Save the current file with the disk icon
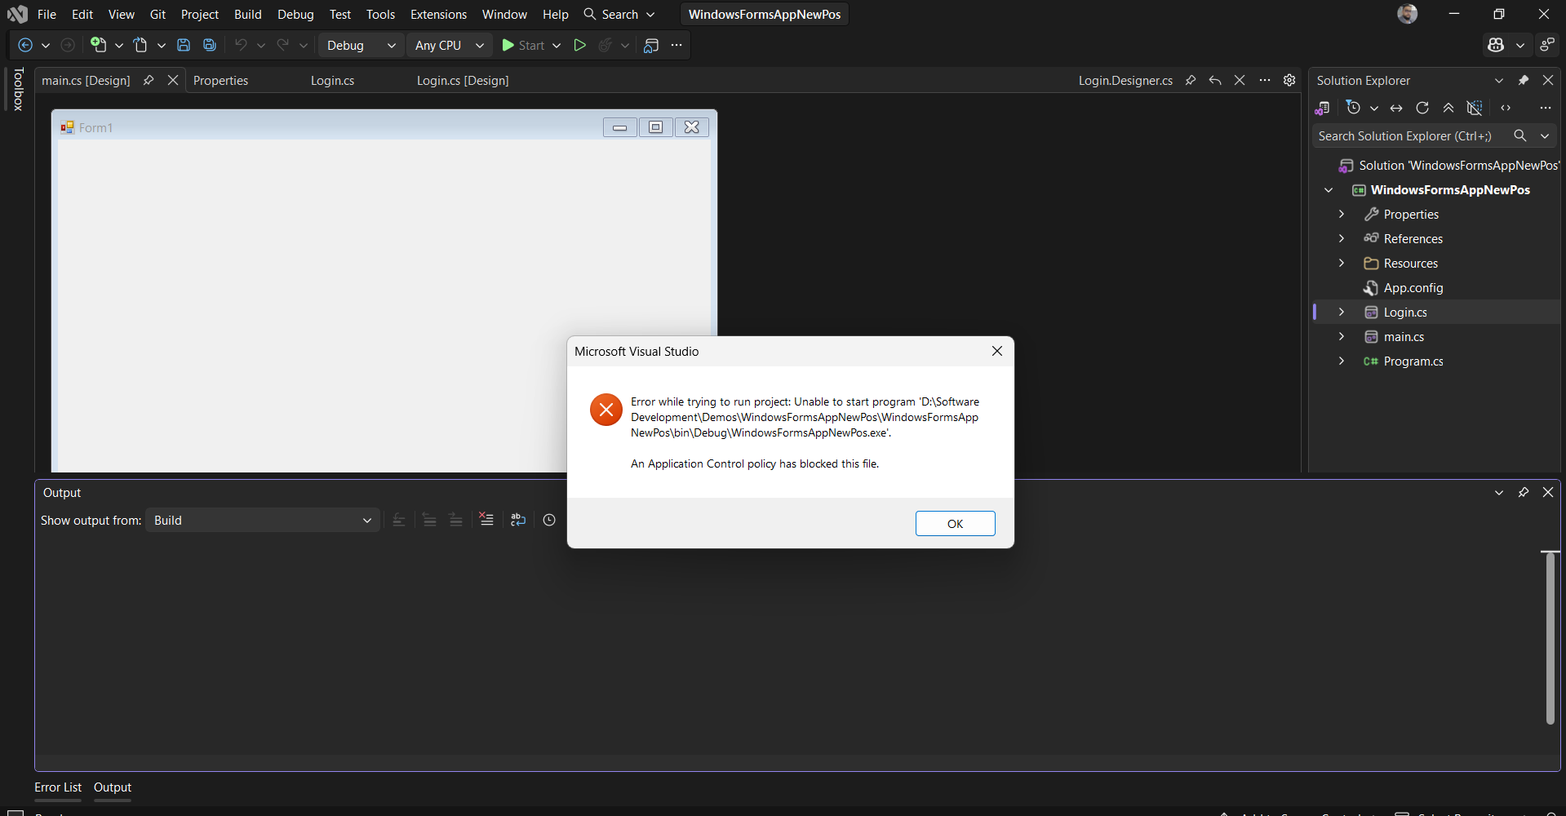1566x816 pixels. (184, 46)
